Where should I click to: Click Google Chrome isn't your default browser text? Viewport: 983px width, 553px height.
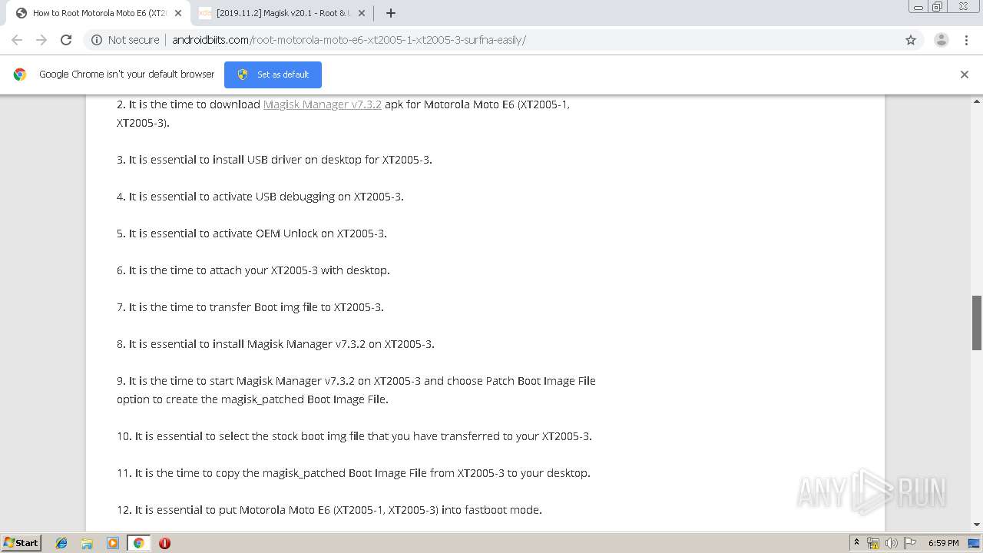pos(127,75)
